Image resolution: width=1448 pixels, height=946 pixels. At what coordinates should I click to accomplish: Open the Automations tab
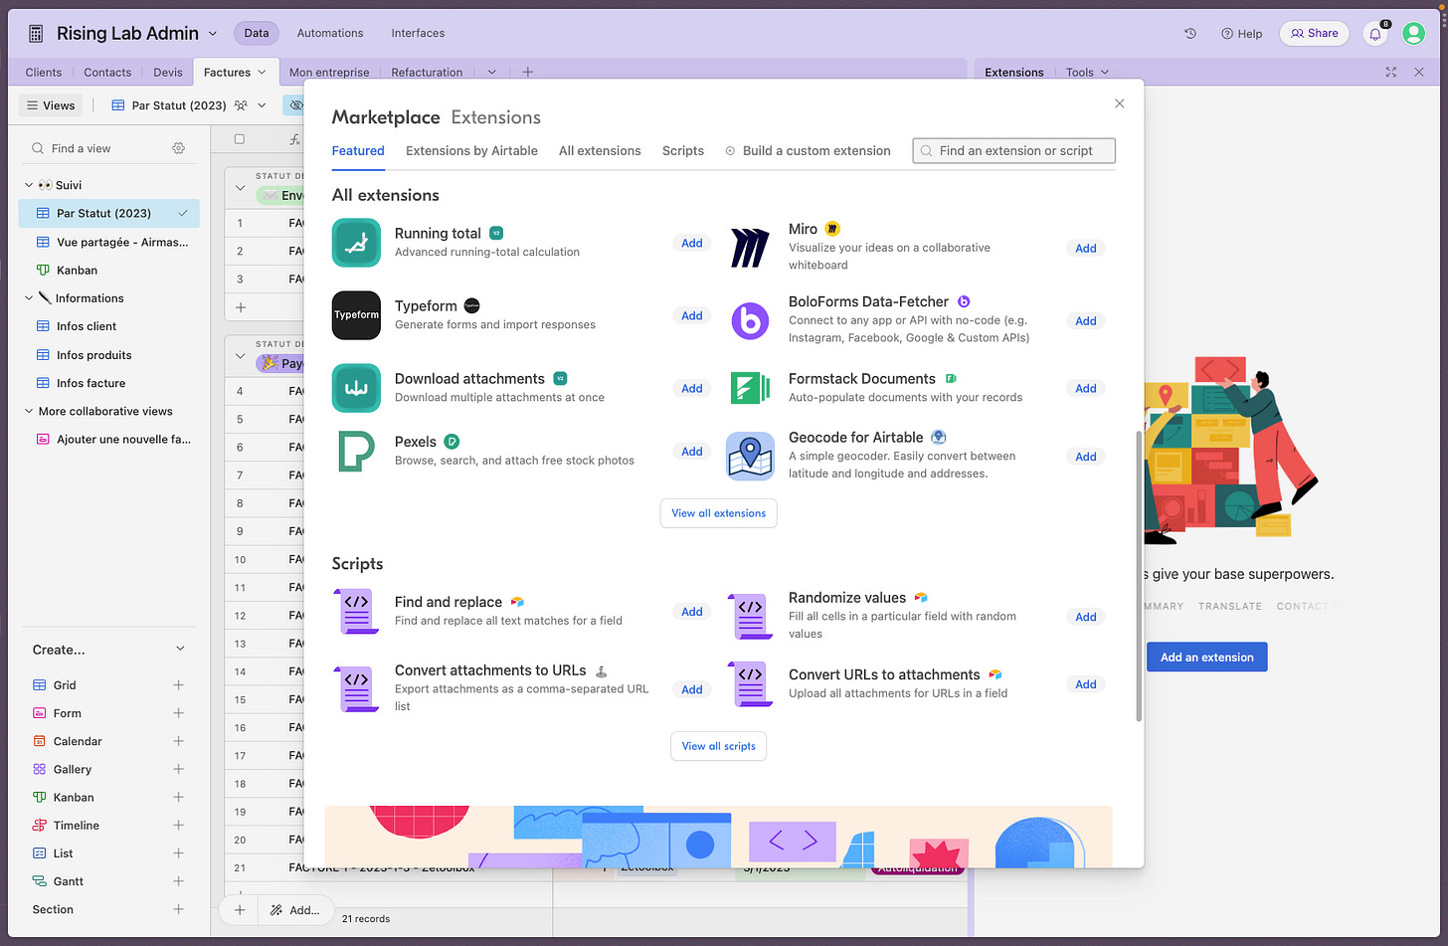click(330, 33)
